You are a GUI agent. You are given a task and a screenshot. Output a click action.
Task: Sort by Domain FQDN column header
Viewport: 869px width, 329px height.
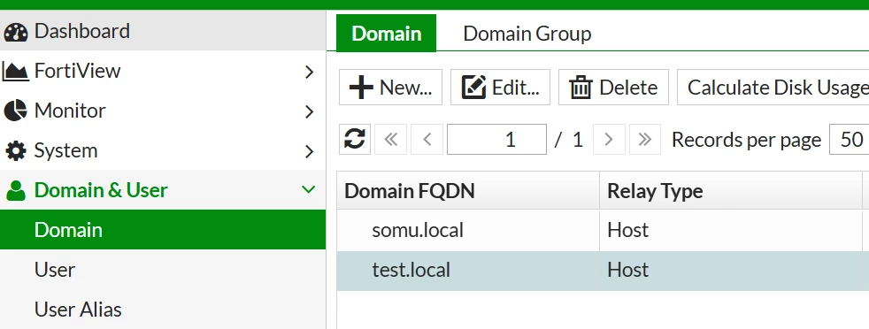[x=468, y=190]
